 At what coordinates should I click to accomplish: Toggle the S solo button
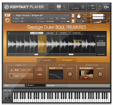pos(73,16)
